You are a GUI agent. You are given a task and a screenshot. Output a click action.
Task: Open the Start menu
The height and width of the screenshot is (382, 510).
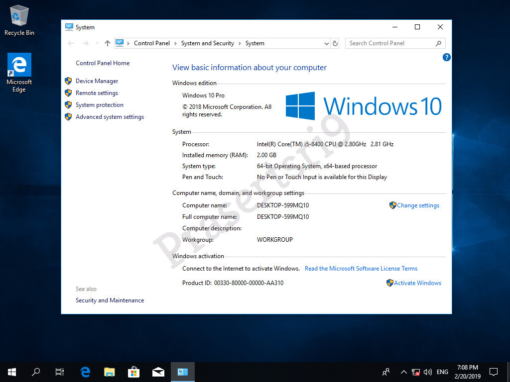12,372
